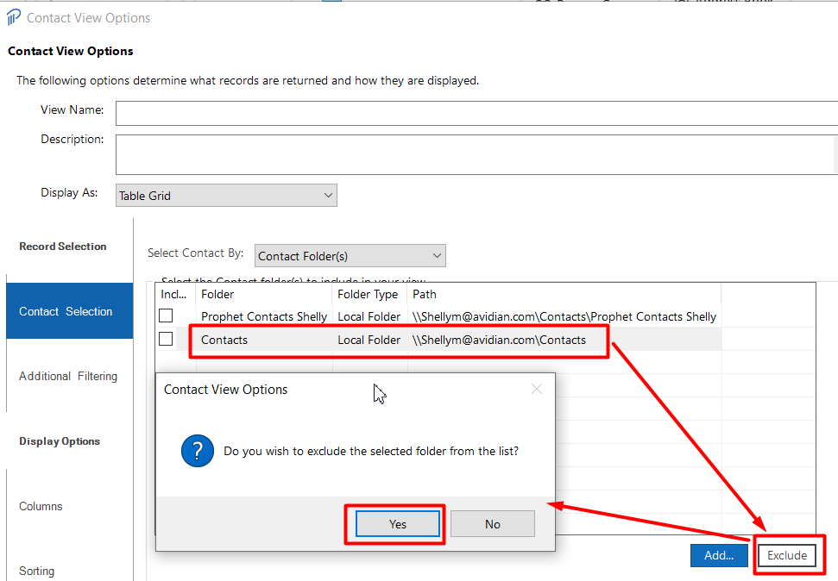838x581 pixels.
Task: Select the Prophet Contacts Shelly folder row
Action: (x=438, y=316)
